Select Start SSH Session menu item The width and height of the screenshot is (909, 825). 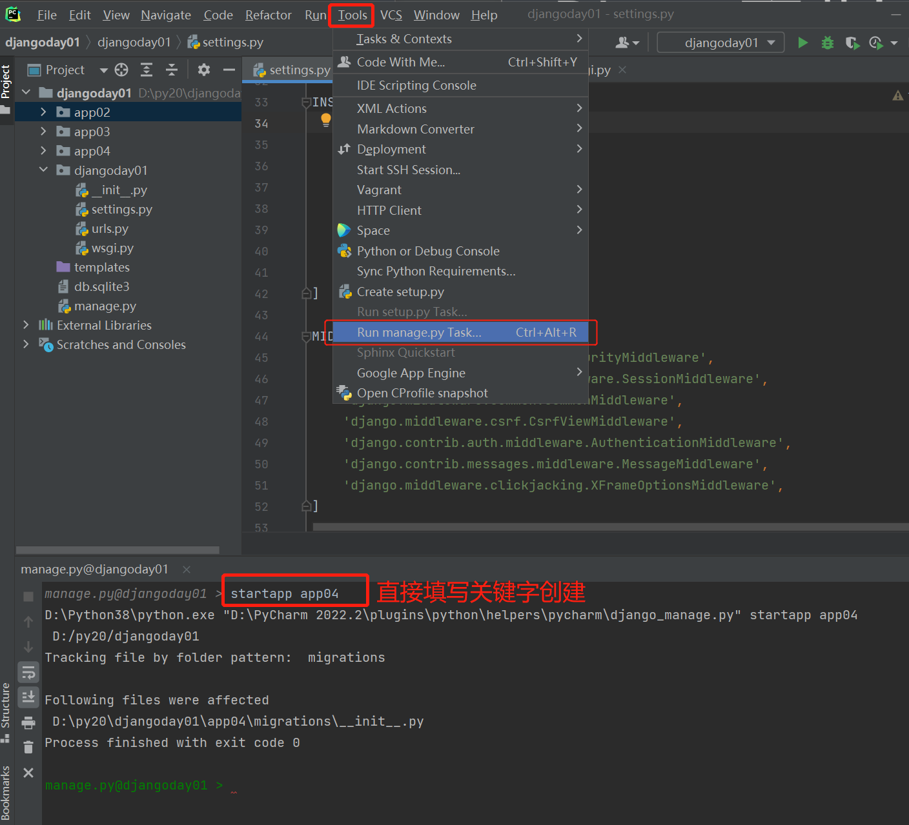pos(460,170)
